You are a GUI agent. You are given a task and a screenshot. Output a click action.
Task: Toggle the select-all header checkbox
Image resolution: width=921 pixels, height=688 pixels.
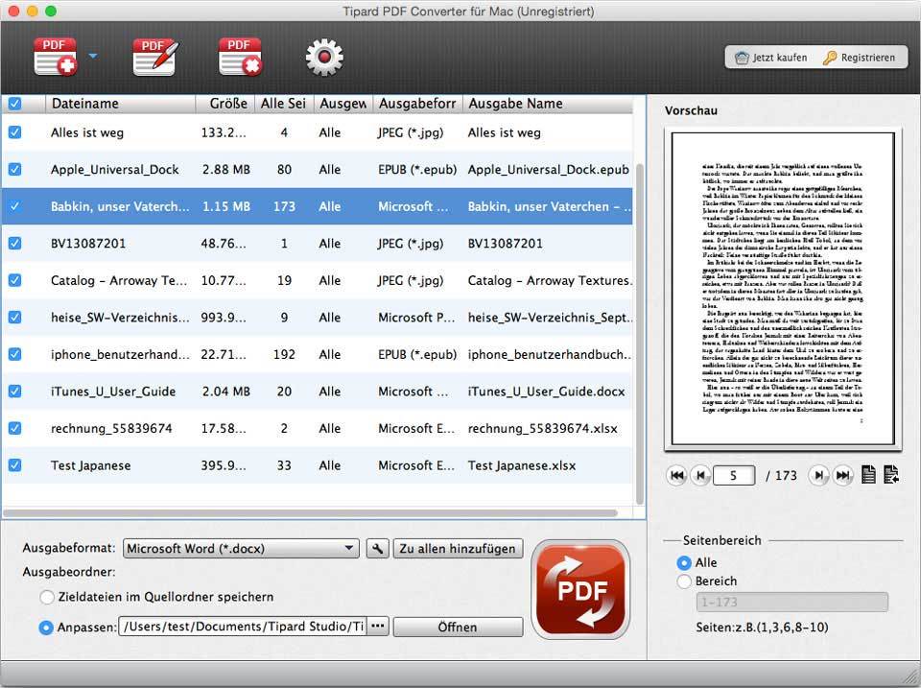tap(14, 104)
